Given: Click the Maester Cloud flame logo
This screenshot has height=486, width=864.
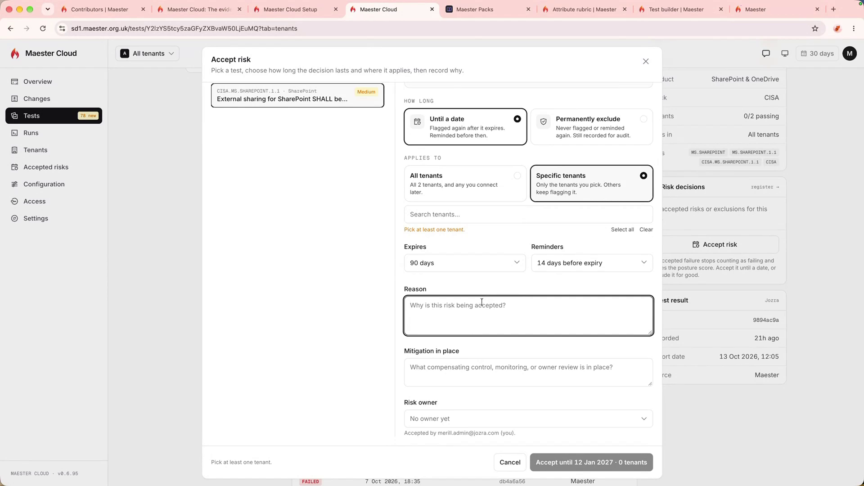Looking at the screenshot, I should [15, 54].
